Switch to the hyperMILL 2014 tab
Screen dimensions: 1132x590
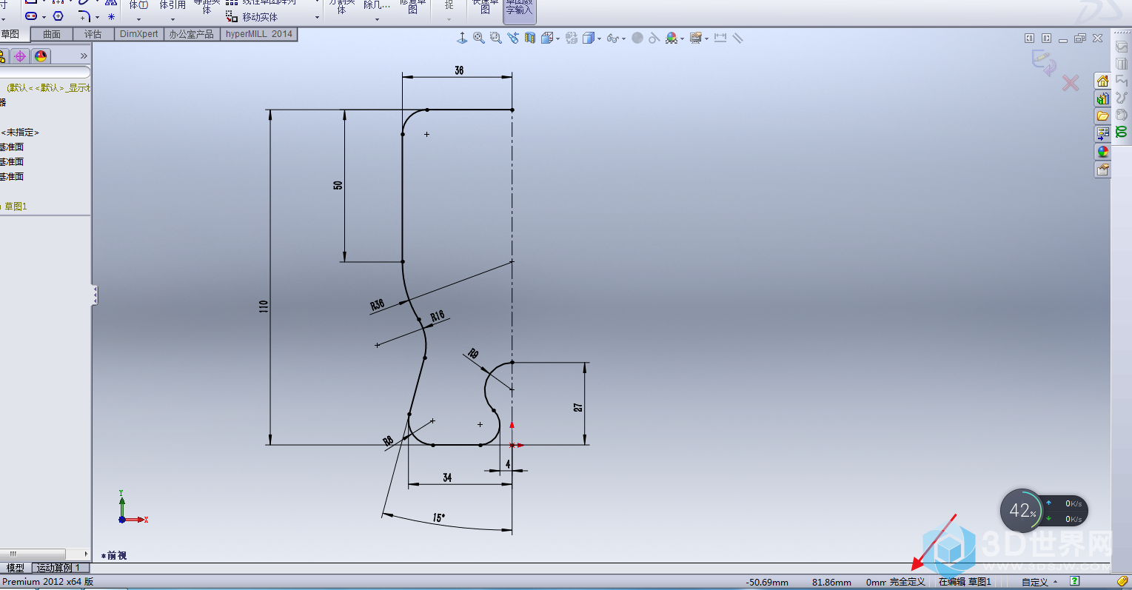(259, 34)
